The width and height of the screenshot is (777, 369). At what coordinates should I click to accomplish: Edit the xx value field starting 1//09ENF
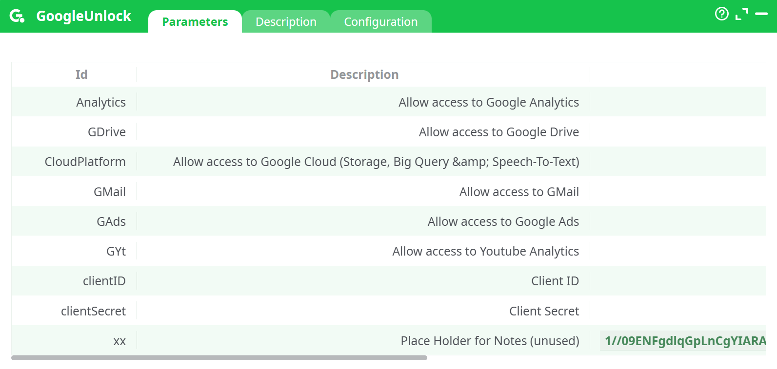(683, 340)
